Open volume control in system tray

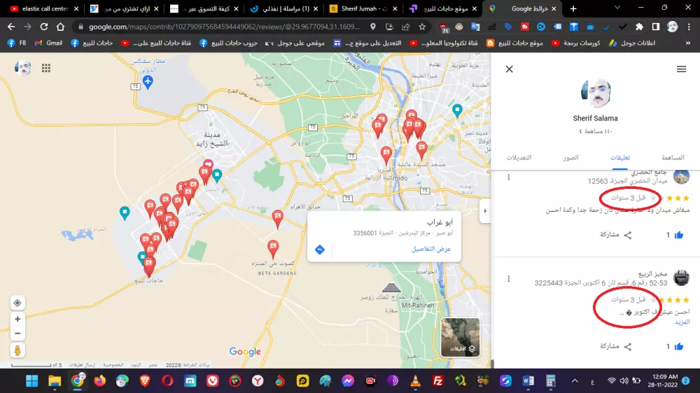(624, 380)
